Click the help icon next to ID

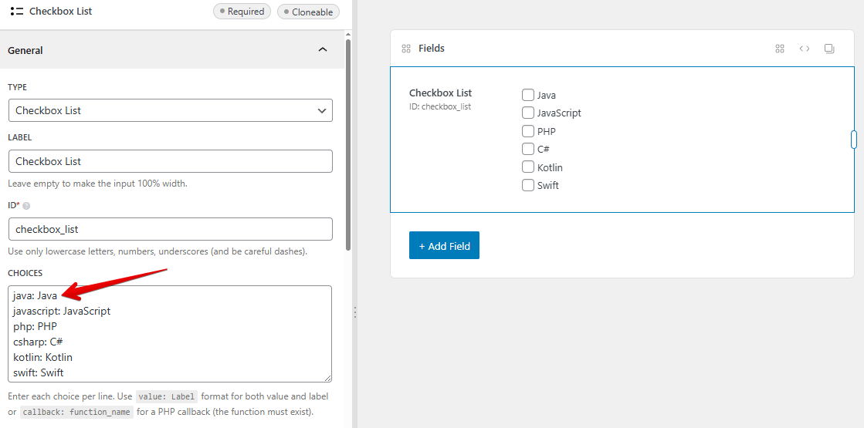coord(26,206)
